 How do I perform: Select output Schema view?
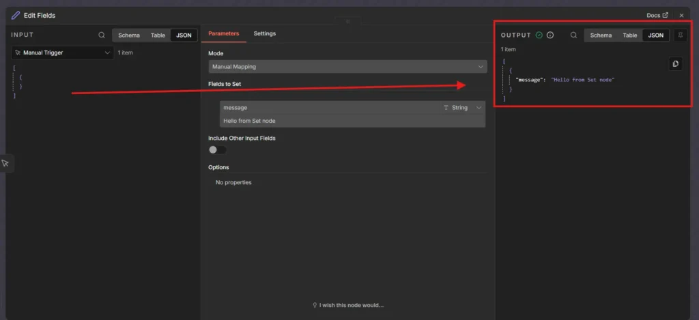click(x=601, y=35)
